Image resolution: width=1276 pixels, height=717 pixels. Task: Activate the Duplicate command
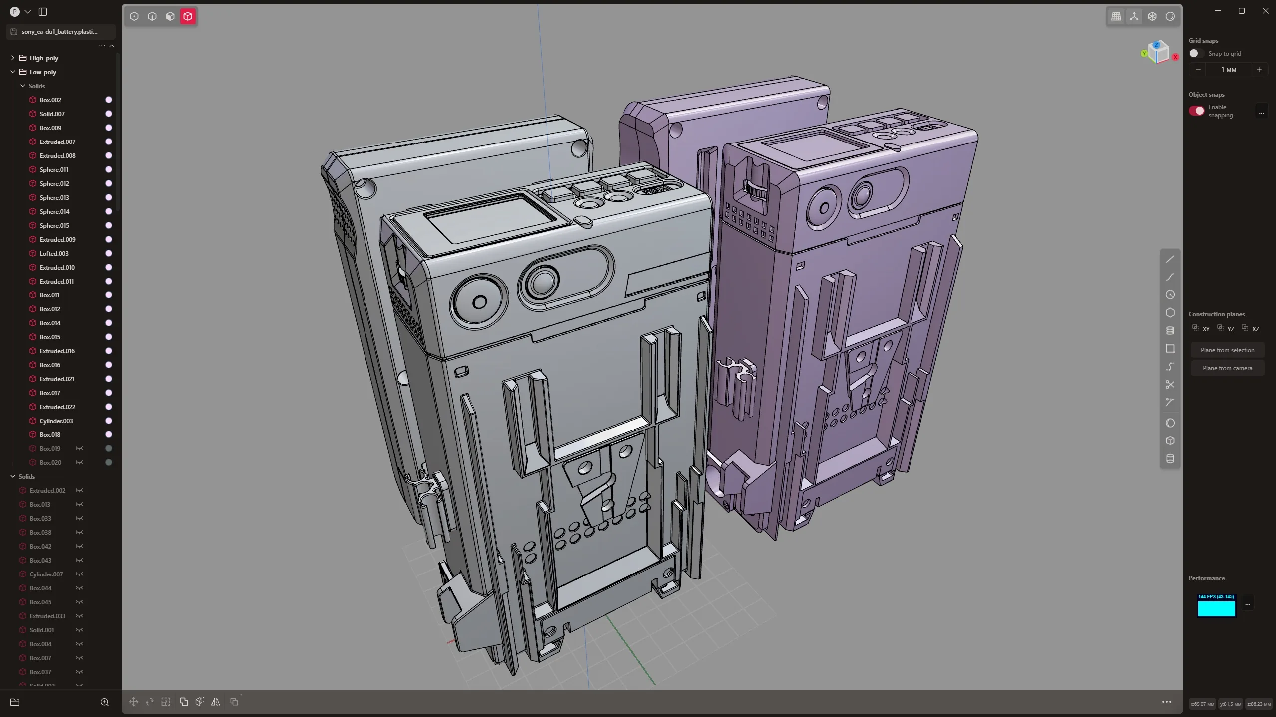pyautogui.click(x=234, y=702)
